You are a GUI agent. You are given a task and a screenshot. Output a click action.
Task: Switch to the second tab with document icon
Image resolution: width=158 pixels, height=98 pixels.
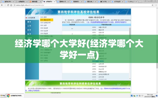(22, 2)
